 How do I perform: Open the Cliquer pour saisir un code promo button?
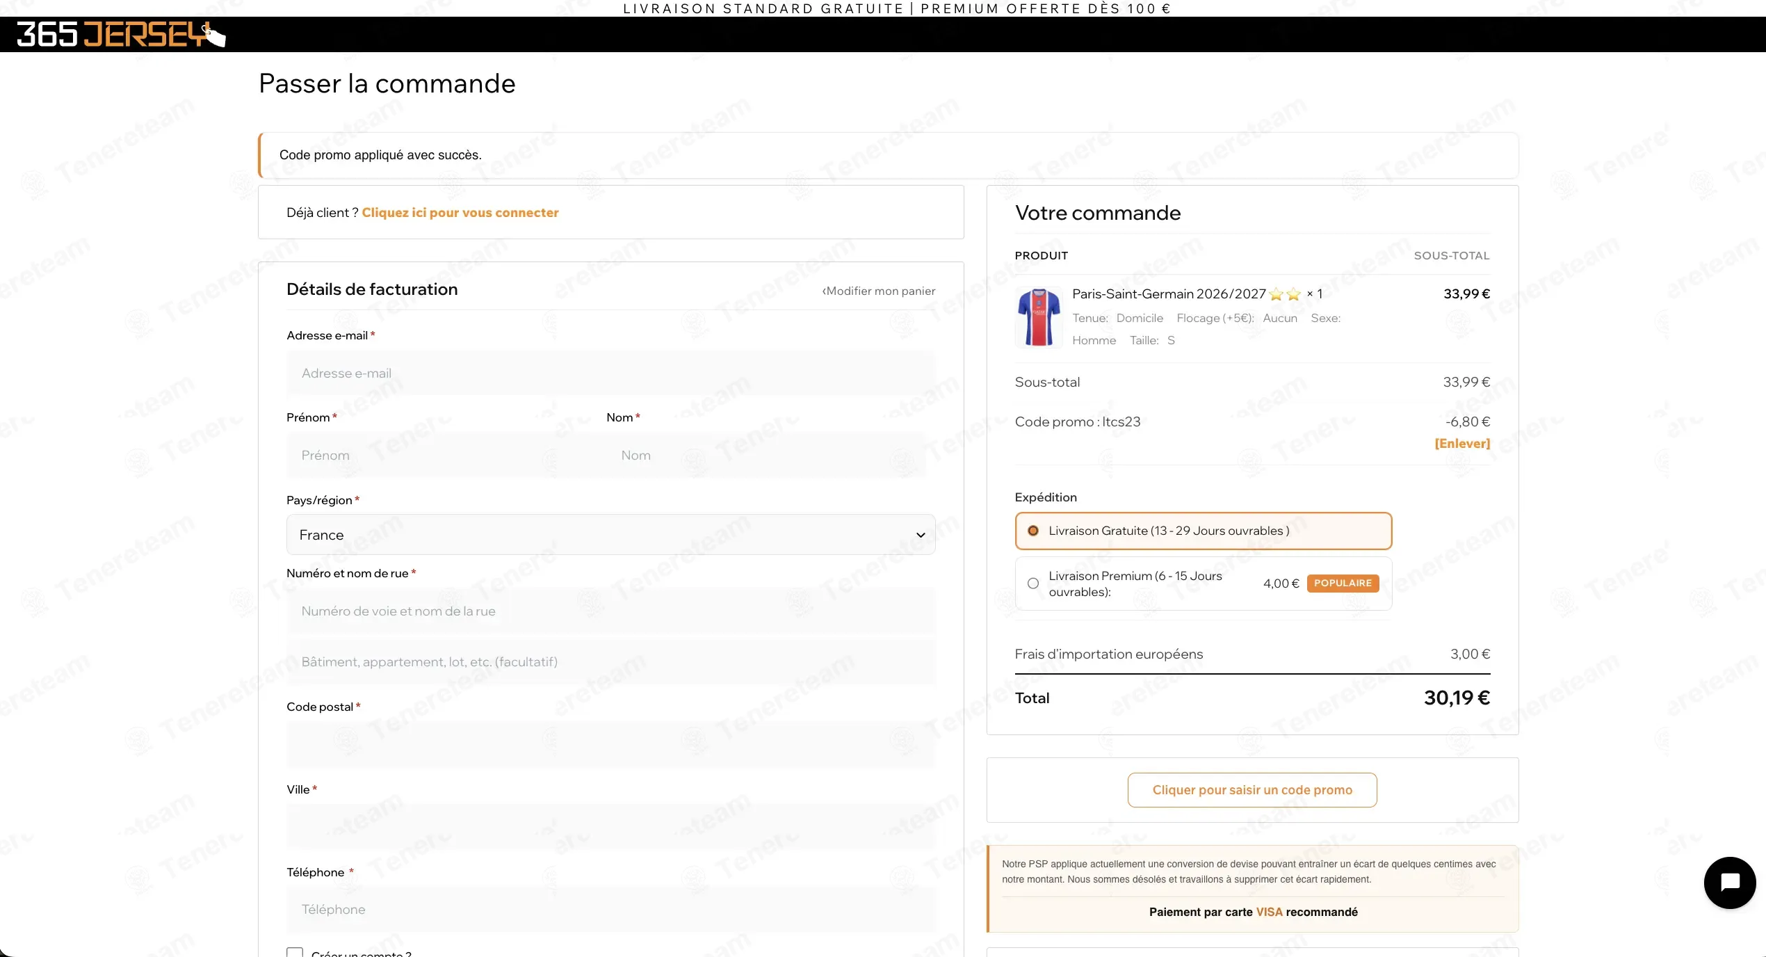point(1252,790)
